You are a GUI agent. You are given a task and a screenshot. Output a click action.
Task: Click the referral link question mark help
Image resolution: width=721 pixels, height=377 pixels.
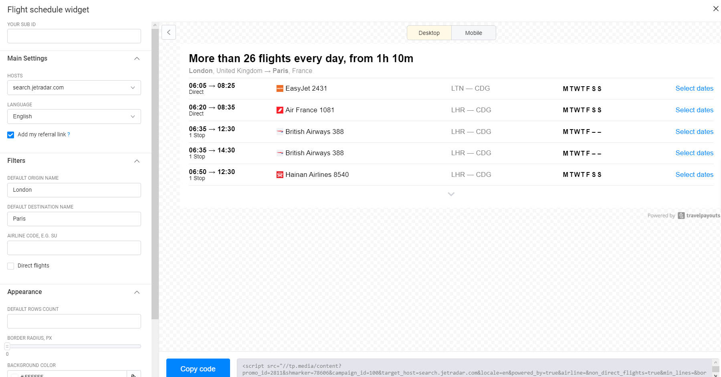point(69,135)
